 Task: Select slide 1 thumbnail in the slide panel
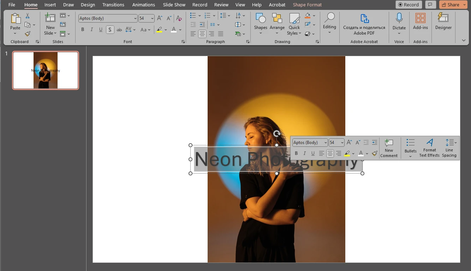45,70
